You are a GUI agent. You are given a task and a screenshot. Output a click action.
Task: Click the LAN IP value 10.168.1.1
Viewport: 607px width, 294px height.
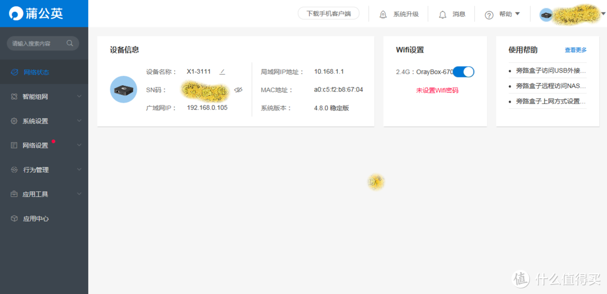click(x=329, y=71)
